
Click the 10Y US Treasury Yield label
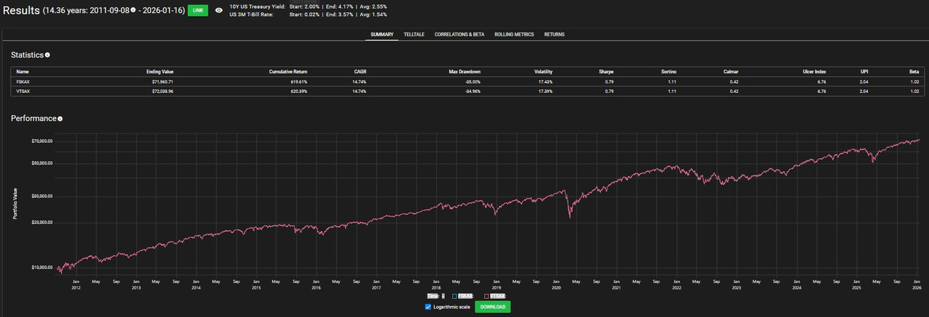[x=257, y=7]
